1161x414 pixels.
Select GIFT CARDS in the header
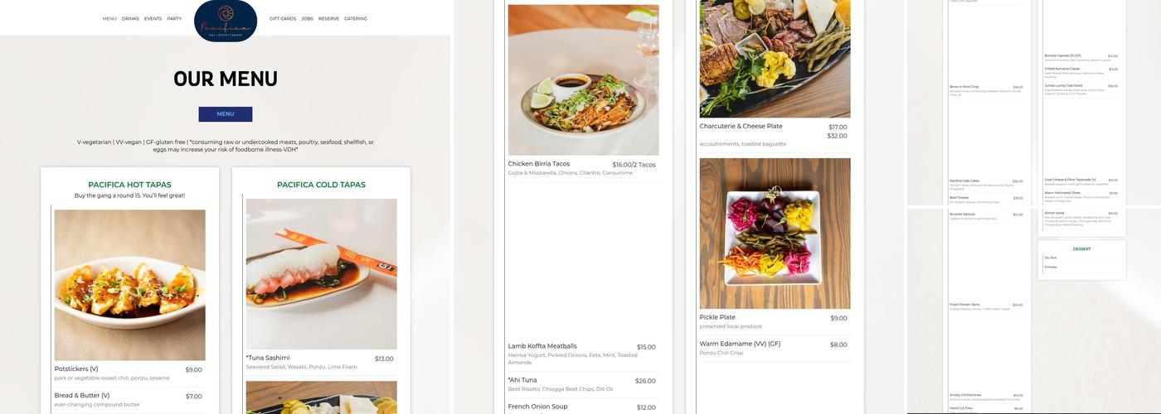point(283,18)
